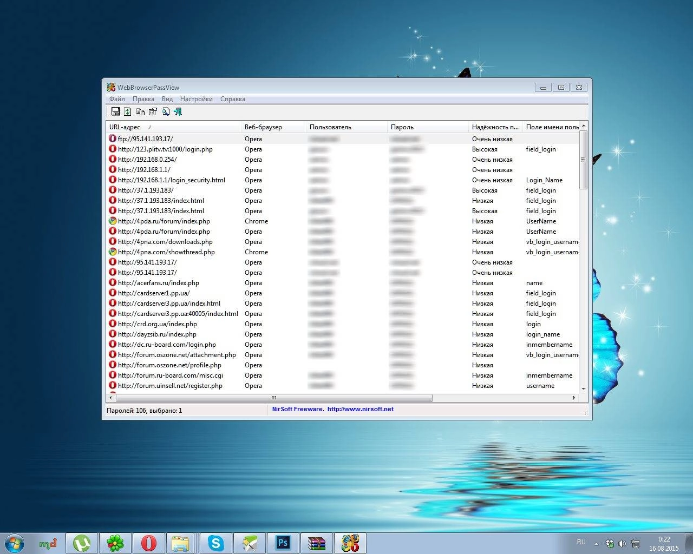Image resolution: width=693 pixels, height=554 pixels.
Task: Click the Opera icon of the ftp://95.141.193.17/ row
Action: pos(113,138)
